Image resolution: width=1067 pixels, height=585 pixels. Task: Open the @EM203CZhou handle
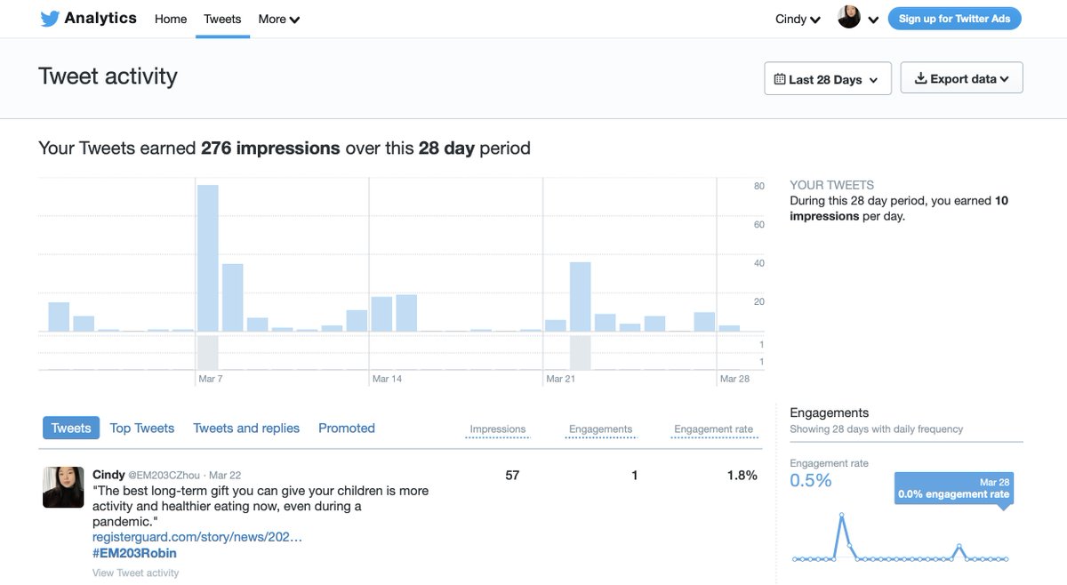(164, 476)
